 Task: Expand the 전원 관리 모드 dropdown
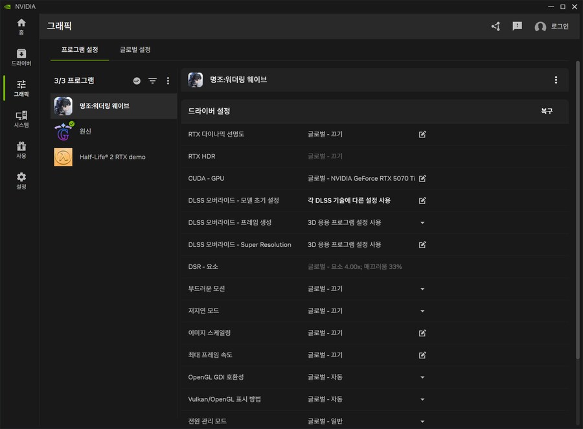point(422,421)
